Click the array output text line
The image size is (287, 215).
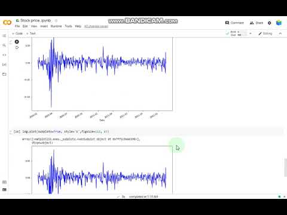pyautogui.click(x=81, y=139)
